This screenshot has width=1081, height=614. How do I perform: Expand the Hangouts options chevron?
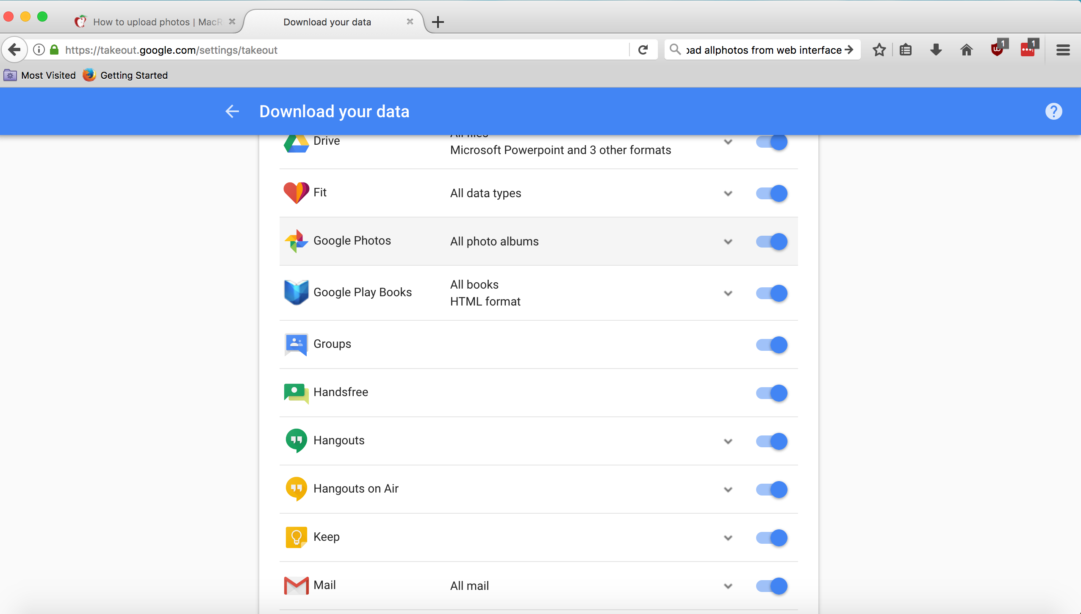pyautogui.click(x=728, y=442)
